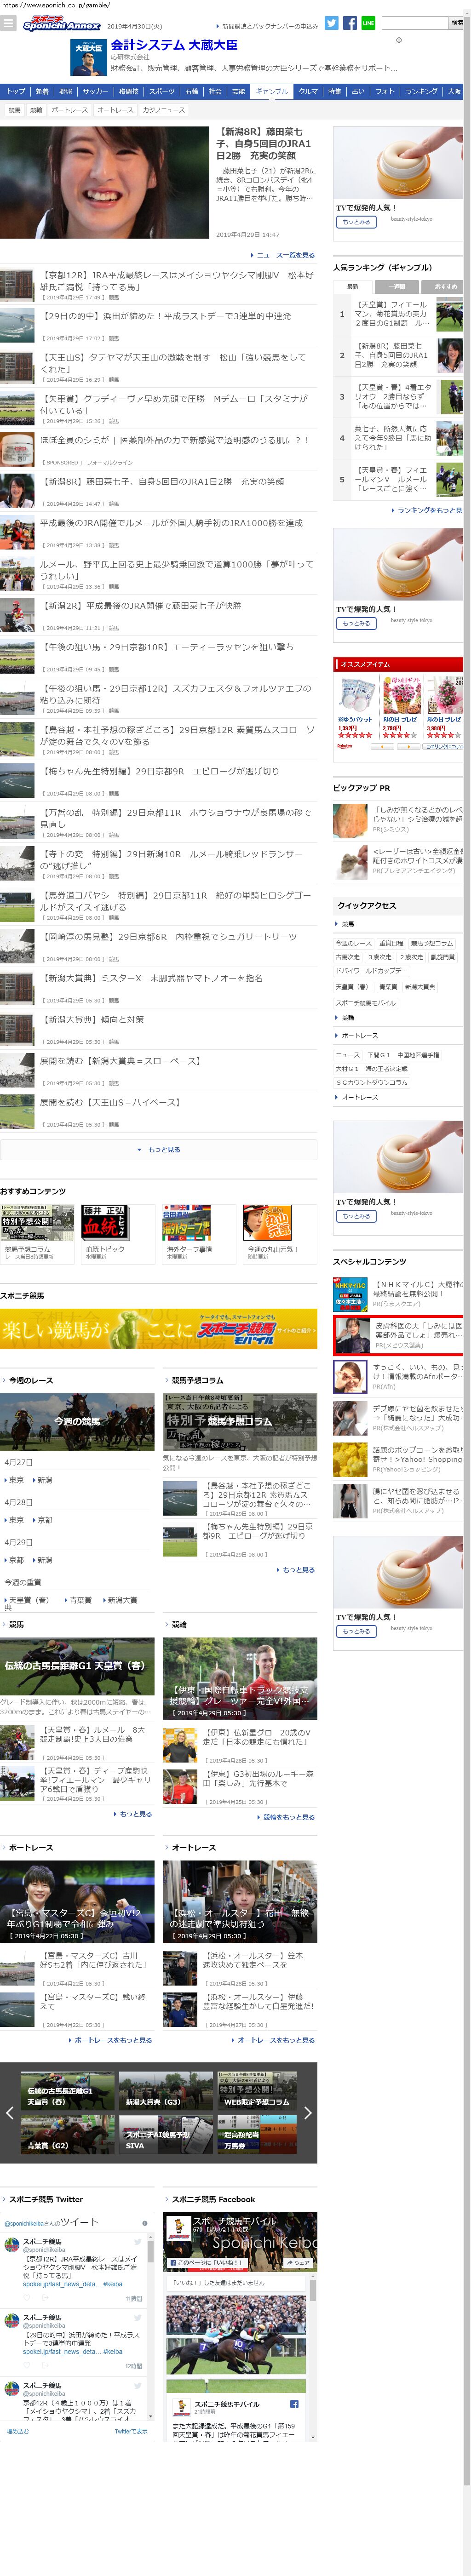
Task: Select the カジノニュース sub-navigation item
Action: click(164, 110)
